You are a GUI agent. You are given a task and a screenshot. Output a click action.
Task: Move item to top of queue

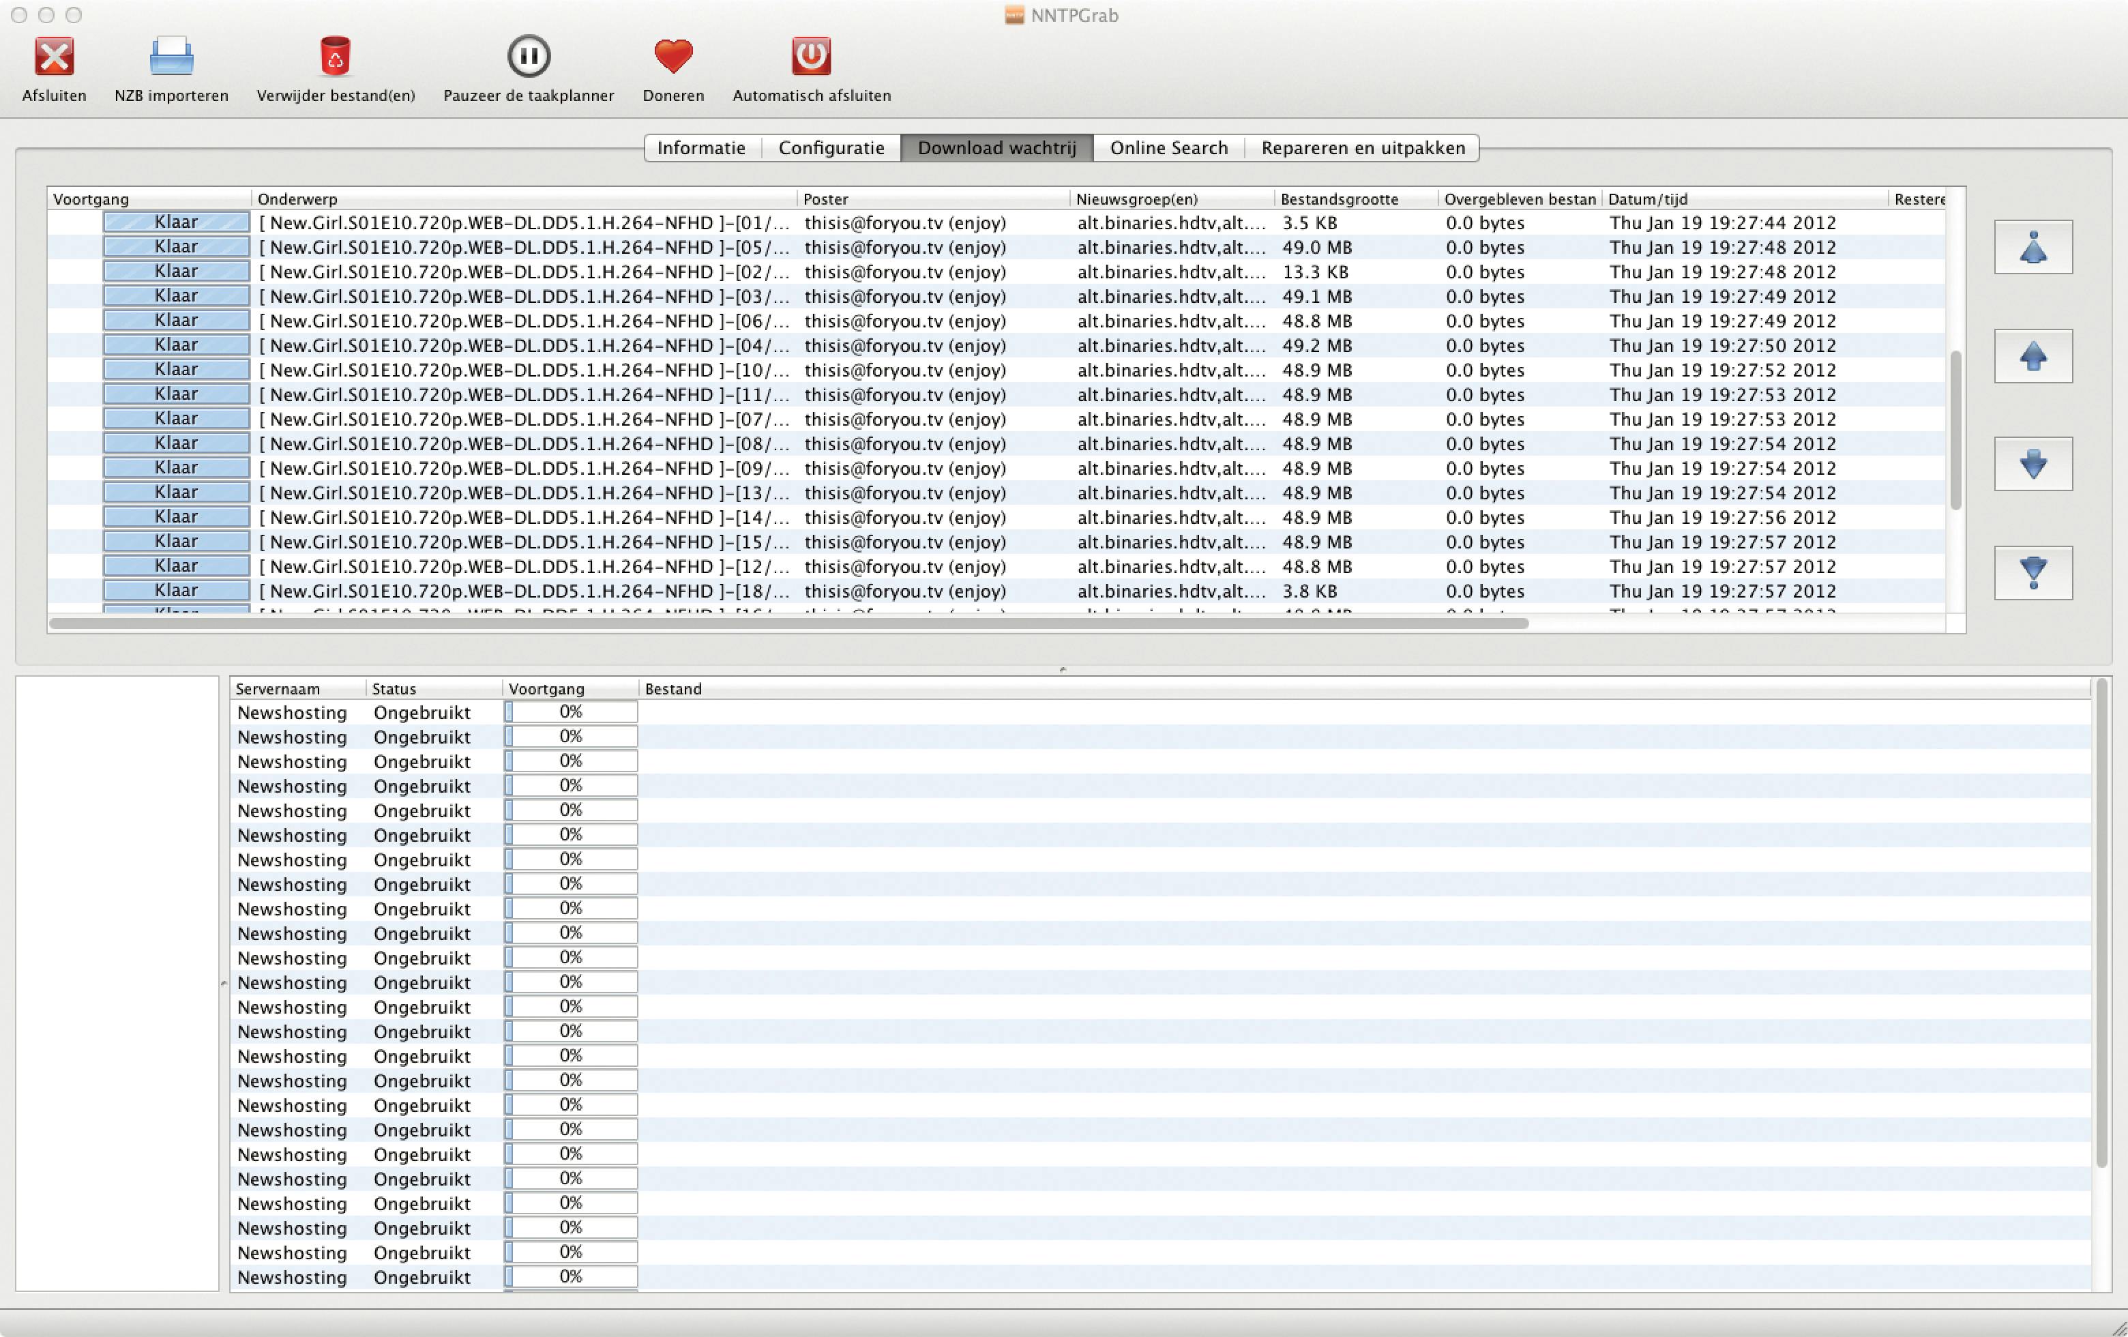pyautogui.click(x=2033, y=248)
